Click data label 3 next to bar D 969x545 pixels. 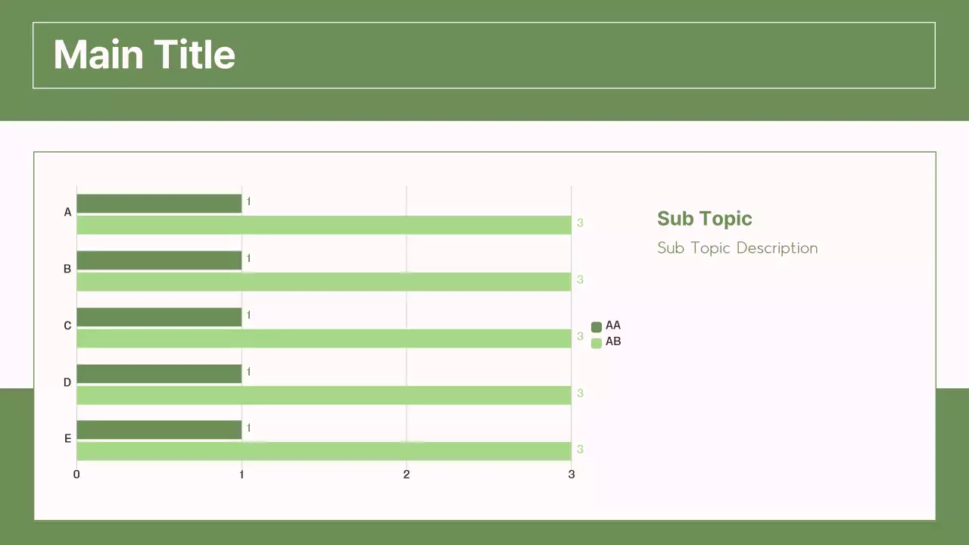[580, 393]
